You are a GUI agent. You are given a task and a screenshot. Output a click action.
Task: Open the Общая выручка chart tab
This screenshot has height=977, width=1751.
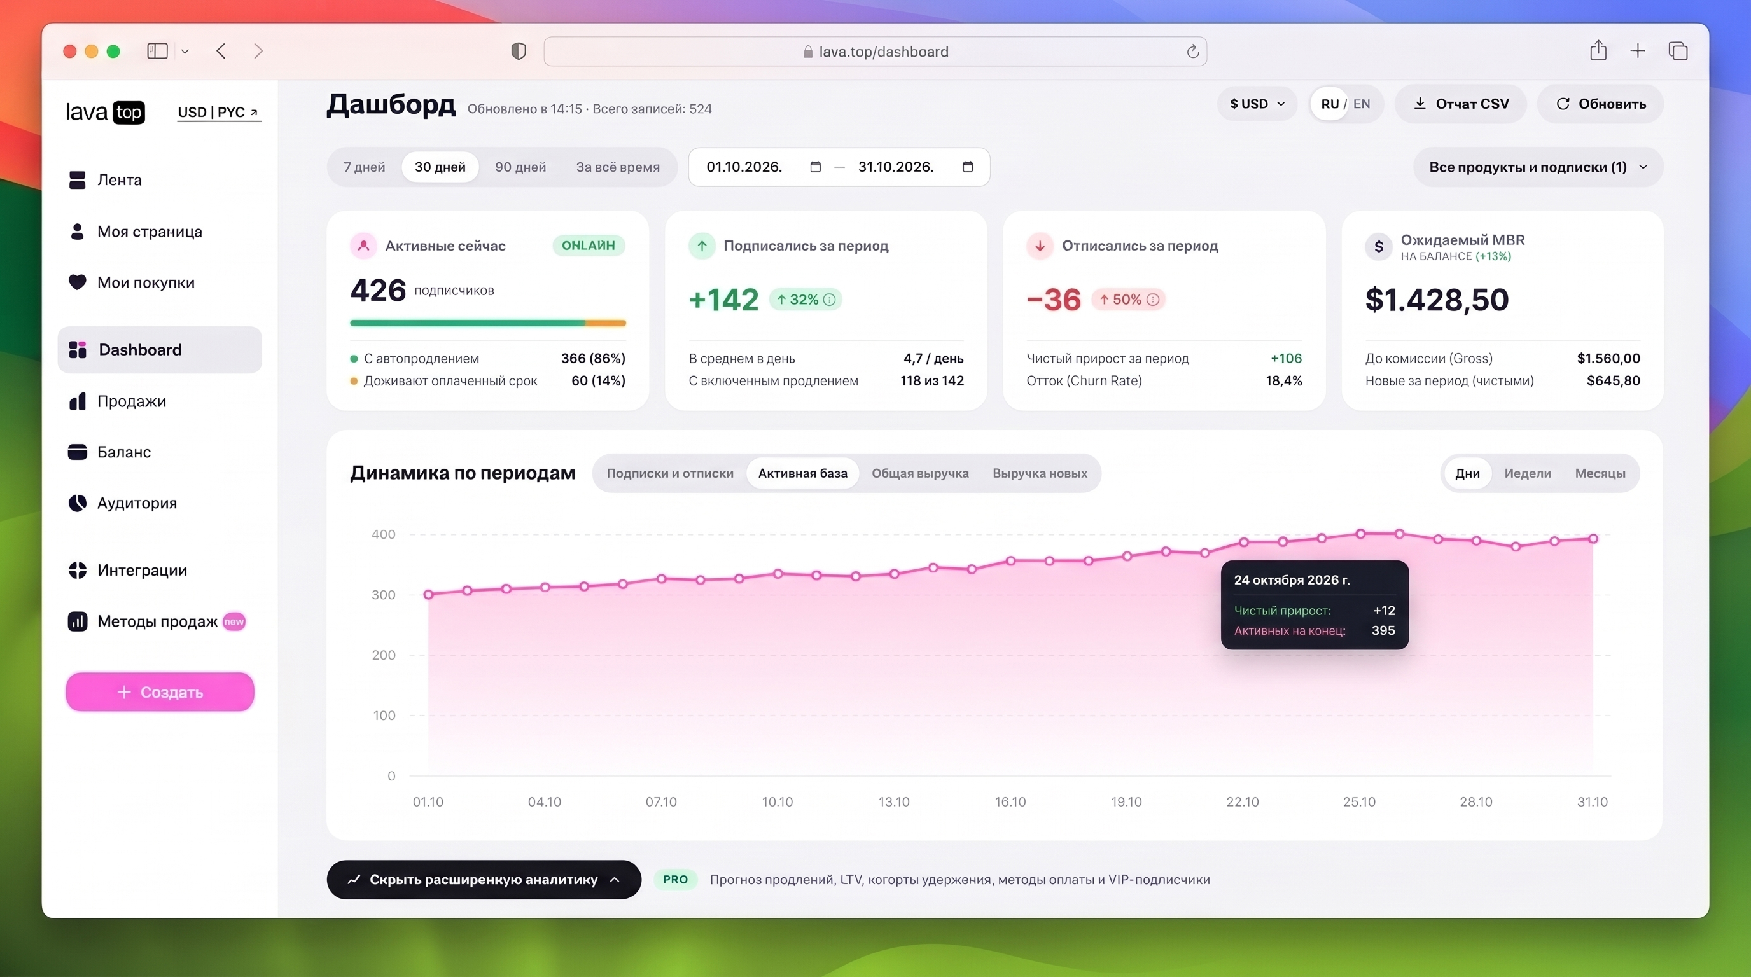[921, 474]
